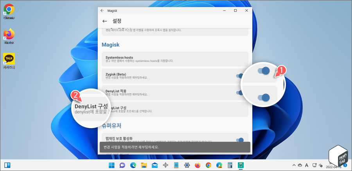Viewport: 352px width, 171px height.
Task: Open the Systemless hosts setting
Action: tap(175, 59)
